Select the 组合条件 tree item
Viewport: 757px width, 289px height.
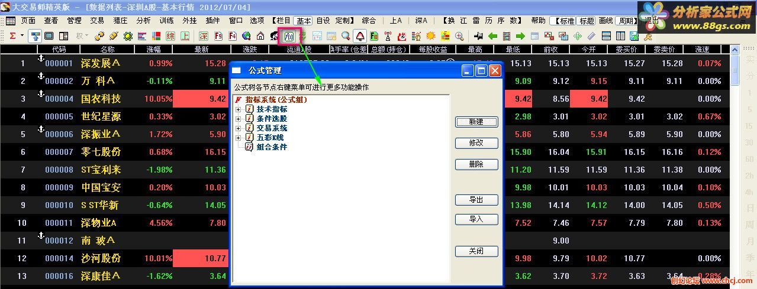click(272, 147)
